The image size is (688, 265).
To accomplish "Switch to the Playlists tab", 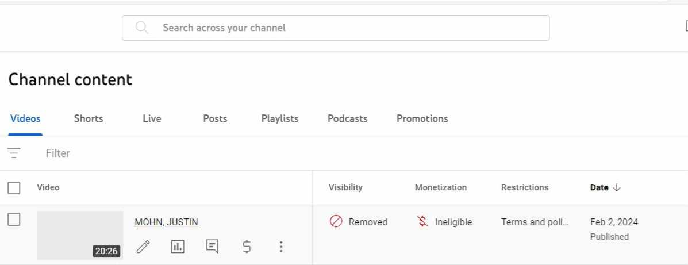I will (x=280, y=118).
